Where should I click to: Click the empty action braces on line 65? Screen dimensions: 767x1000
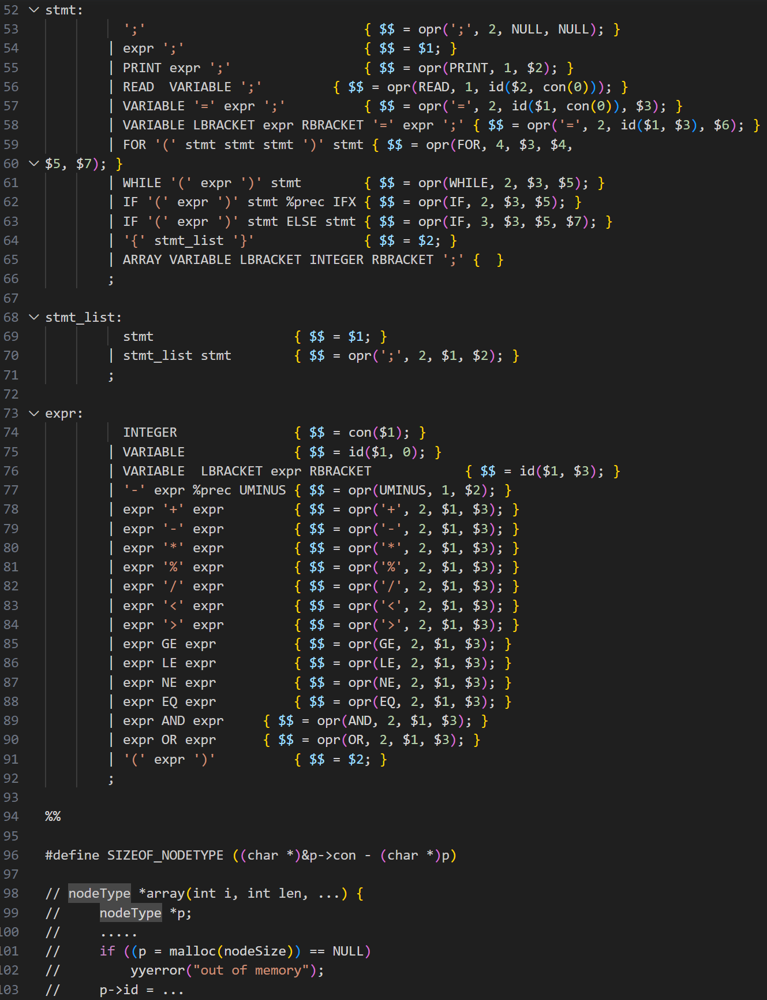[x=488, y=260]
